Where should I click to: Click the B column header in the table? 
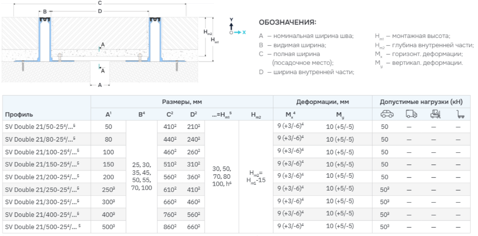click(142, 114)
